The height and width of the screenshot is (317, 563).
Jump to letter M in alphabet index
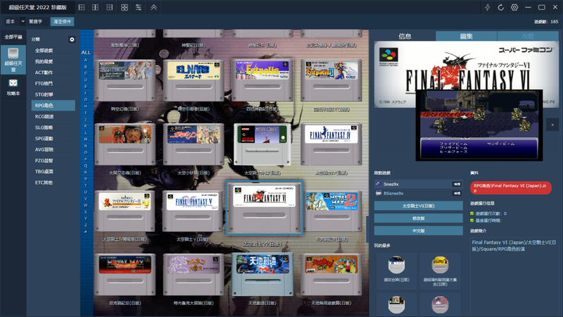coord(85,139)
